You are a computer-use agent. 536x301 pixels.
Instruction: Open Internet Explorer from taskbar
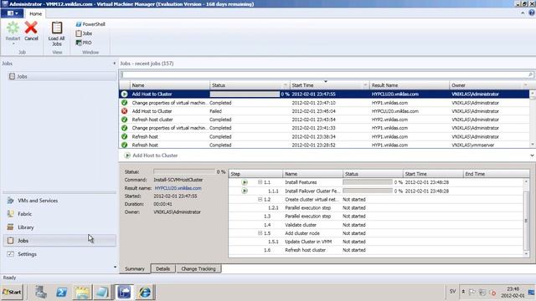(x=145, y=292)
